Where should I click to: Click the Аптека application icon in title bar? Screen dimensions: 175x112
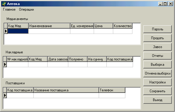click(x=4, y=4)
